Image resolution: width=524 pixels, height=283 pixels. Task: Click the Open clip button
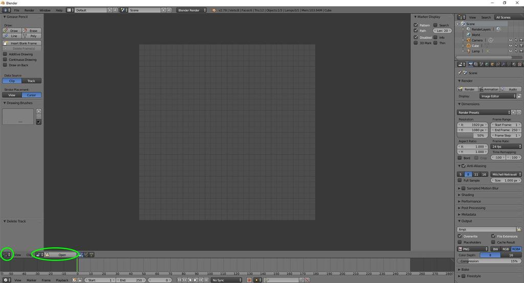click(60, 254)
